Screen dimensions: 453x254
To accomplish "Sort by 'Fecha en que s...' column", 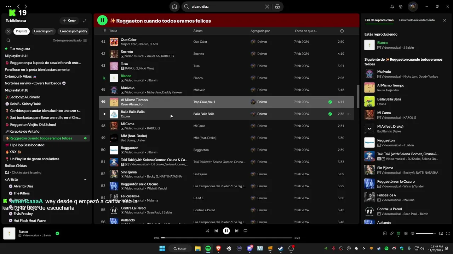I will click(306, 31).
